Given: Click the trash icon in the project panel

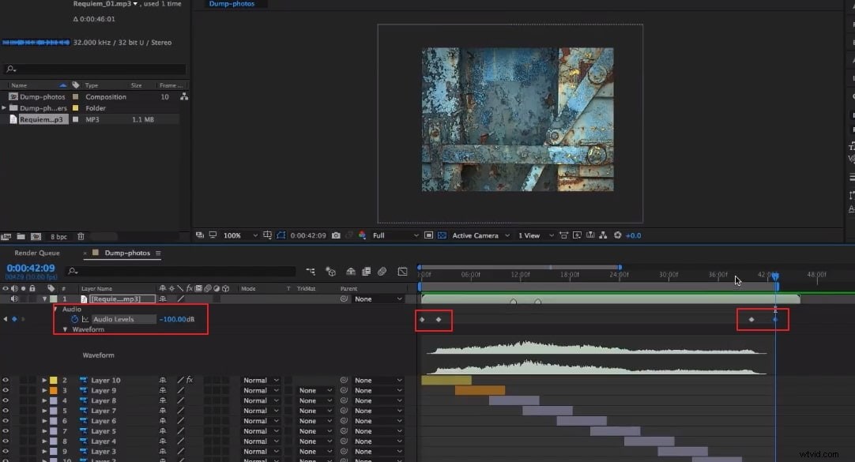Looking at the screenshot, I should pyautogui.click(x=81, y=236).
